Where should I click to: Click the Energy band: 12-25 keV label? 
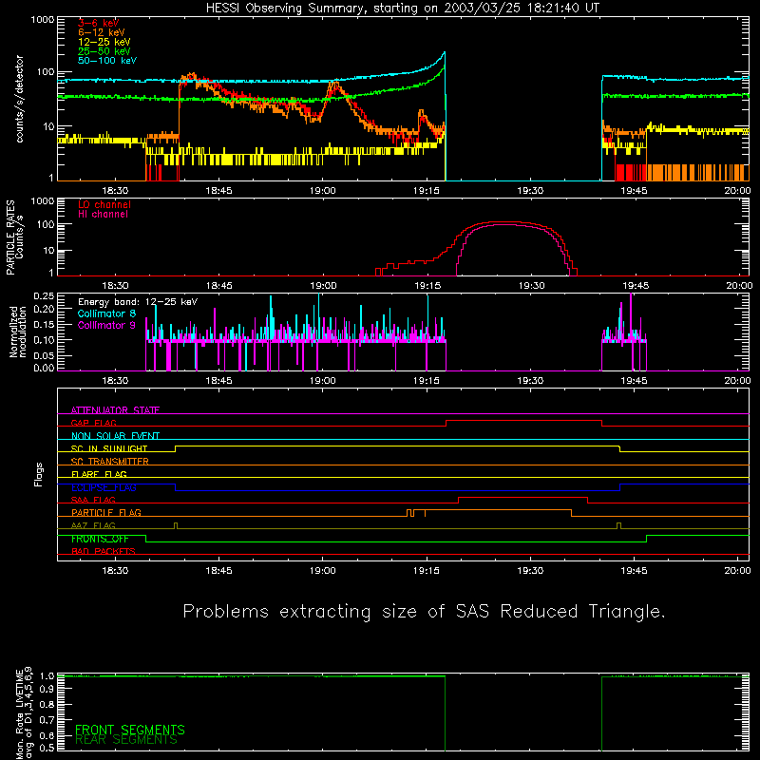click(138, 302)
